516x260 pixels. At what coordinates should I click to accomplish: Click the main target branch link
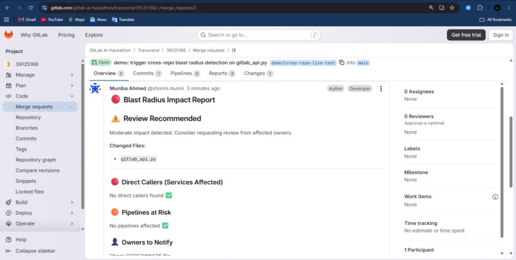(x=363, y=63)
